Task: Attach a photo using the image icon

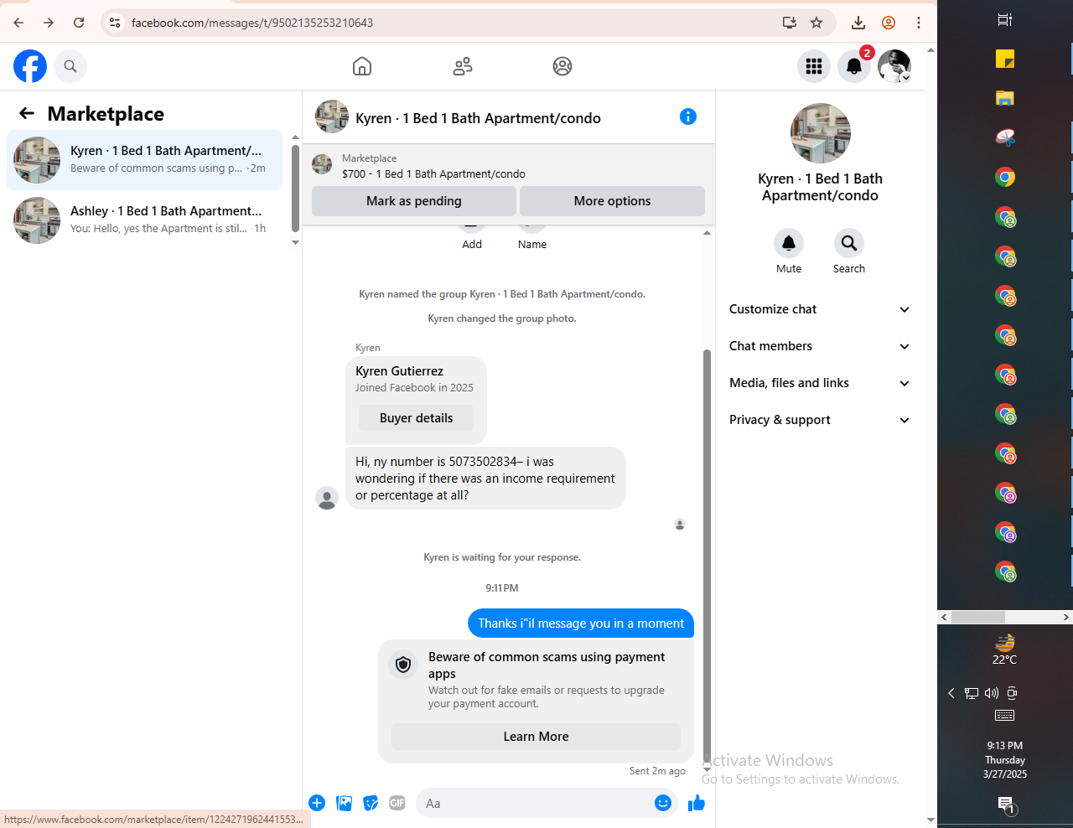Action: click(x=344, y=803)
